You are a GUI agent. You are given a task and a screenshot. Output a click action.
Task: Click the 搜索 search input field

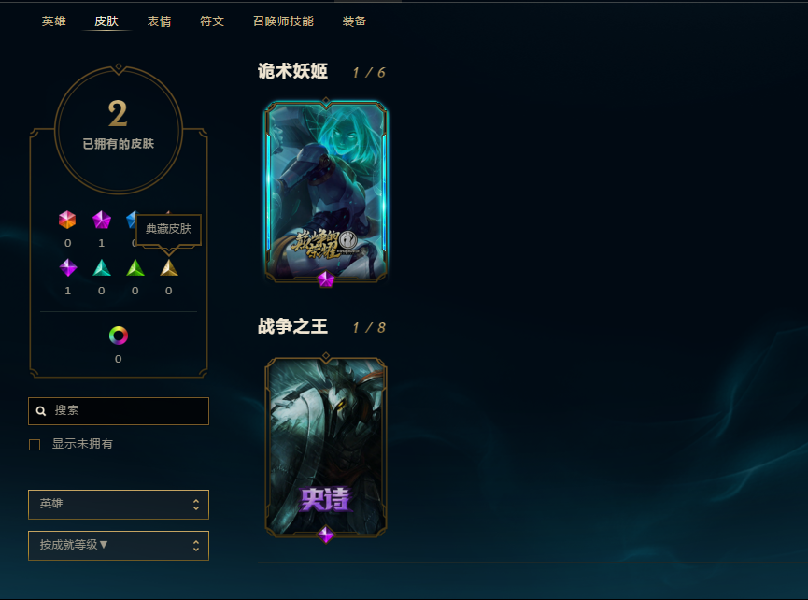pos(119,411)
